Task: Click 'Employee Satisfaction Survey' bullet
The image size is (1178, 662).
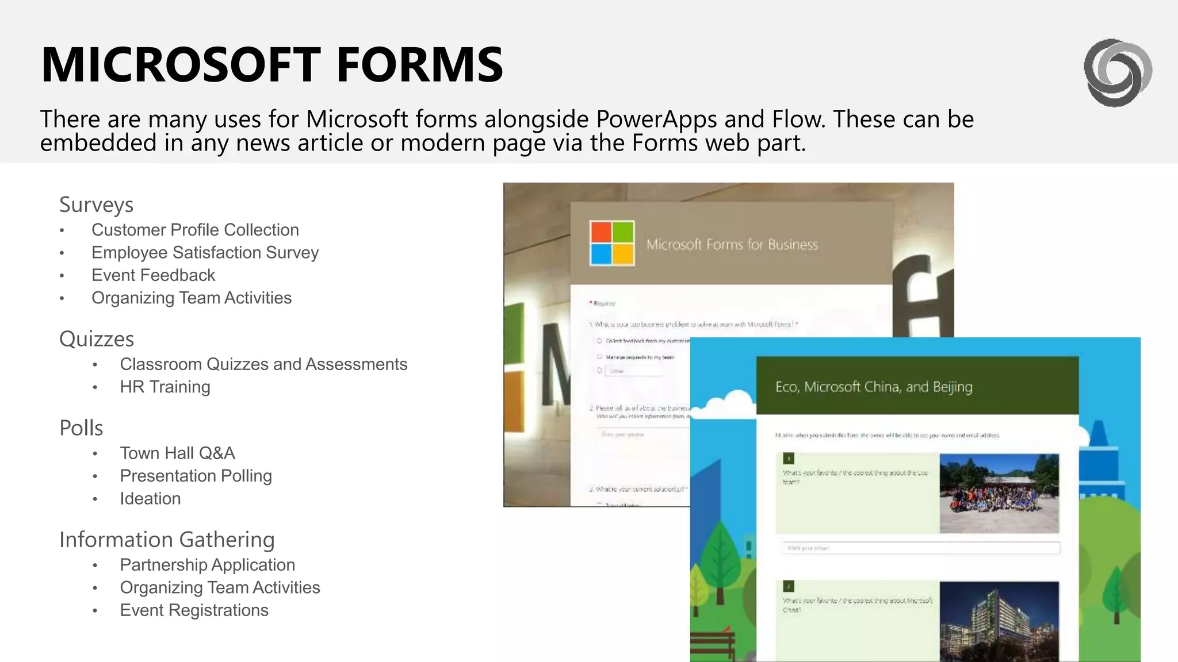Action: tap(205, 253)
